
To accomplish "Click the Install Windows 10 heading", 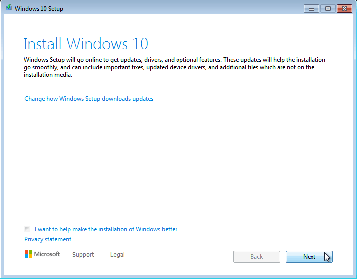I will [86, 44].
